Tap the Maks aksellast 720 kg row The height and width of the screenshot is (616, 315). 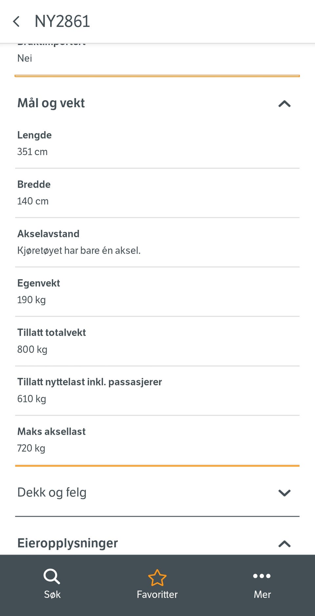(x=157, y=440)
